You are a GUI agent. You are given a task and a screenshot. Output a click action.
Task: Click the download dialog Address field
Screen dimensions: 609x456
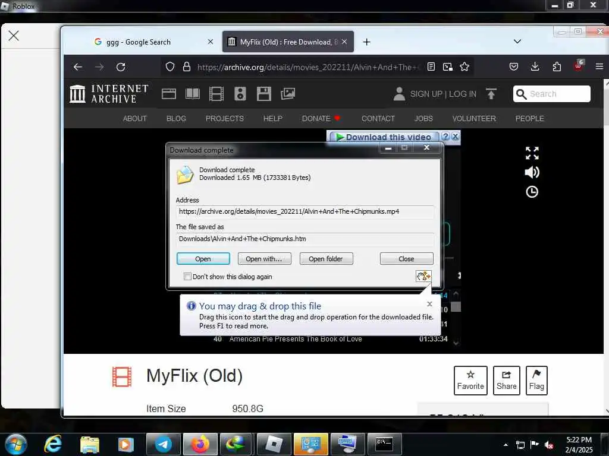pos(305,212)
